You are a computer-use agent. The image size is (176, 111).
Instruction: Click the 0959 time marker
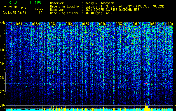[x=153, y=24]
